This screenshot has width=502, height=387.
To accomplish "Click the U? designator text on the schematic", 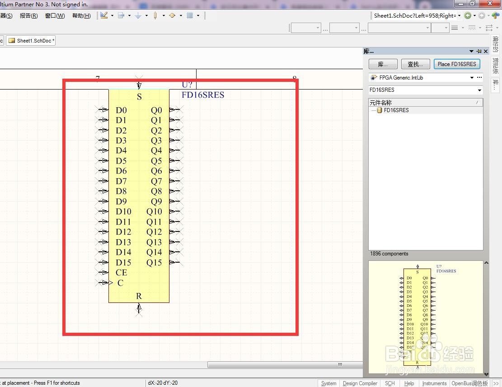I will 187,85.
